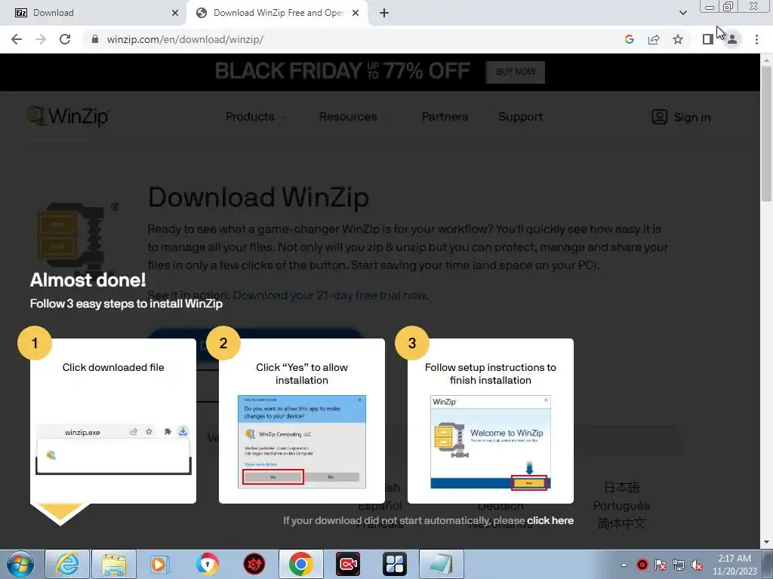The image size is (773, 579).
Task: Go to the Support page
Action: [520, 117]
